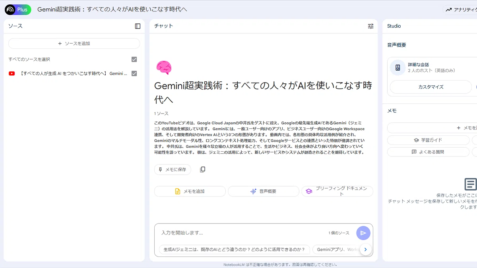
Task: Select suggestion chip starting Geminiアプリ
Action: 336,250
